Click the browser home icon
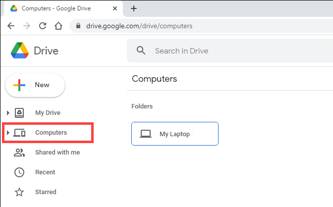The height and width of the screenshot is (207, 333). [x=58, y=26]
